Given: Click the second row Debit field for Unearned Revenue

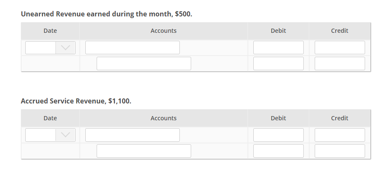Looking at the screenshot, I should tap(279, 64).
